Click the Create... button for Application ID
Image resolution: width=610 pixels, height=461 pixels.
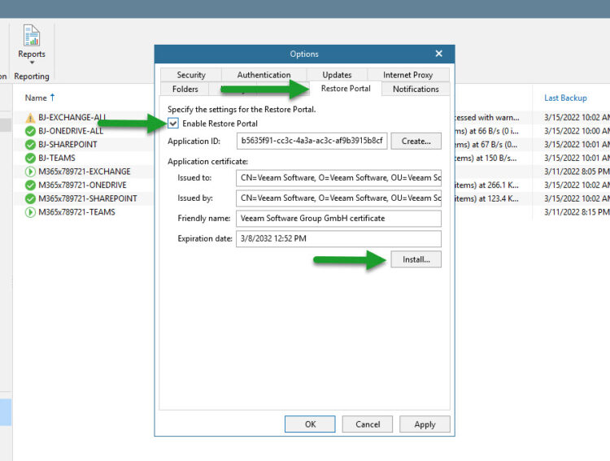coord(416,141)
